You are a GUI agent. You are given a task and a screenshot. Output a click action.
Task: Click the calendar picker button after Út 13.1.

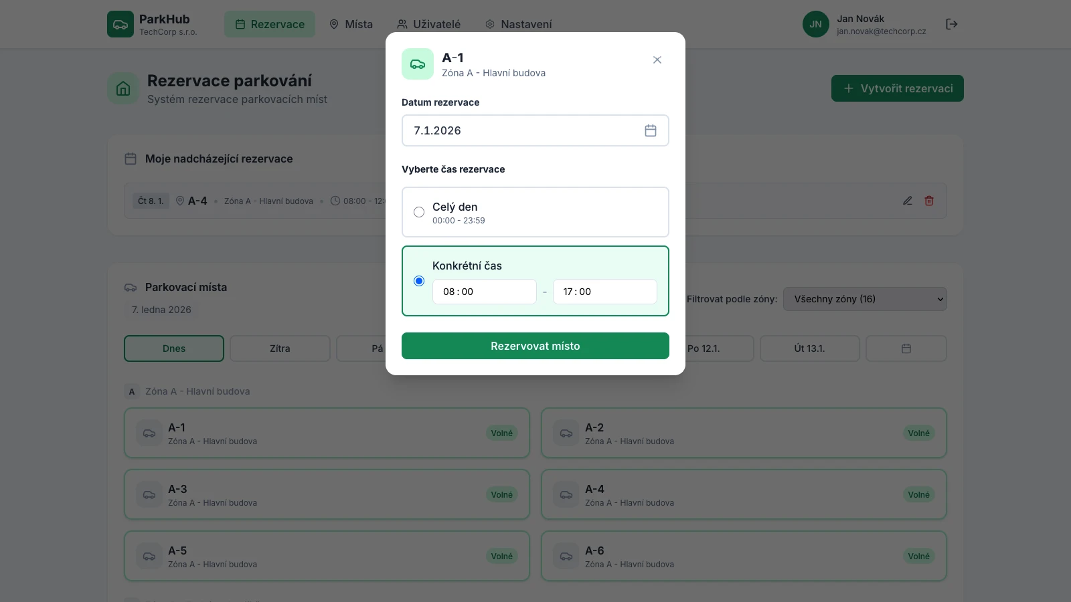906,348
